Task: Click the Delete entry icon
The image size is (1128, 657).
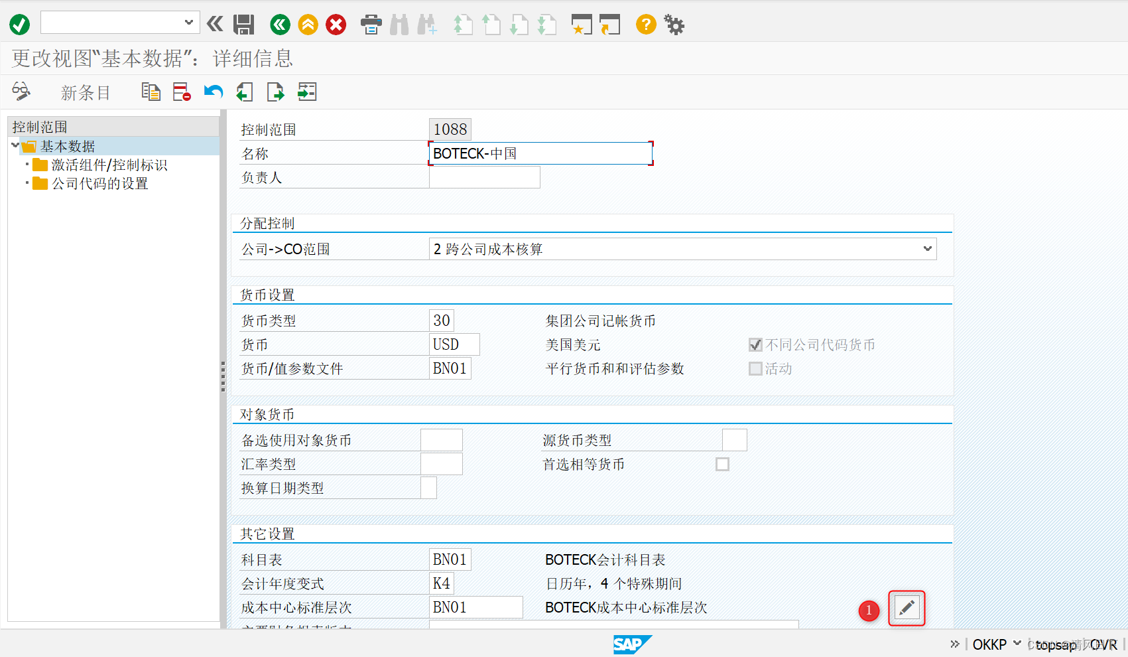Action: [x=182, y=92]
